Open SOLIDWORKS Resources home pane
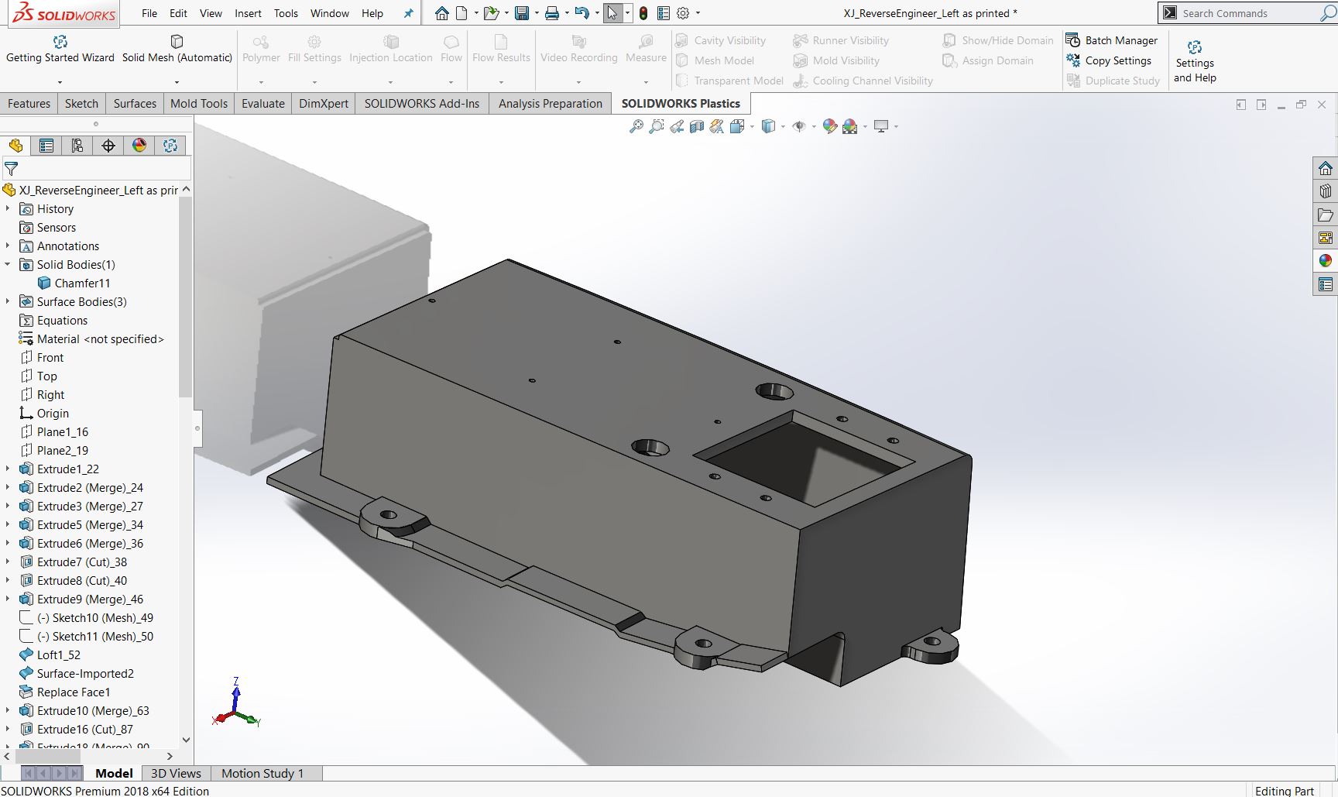 tap(1326, 168)
